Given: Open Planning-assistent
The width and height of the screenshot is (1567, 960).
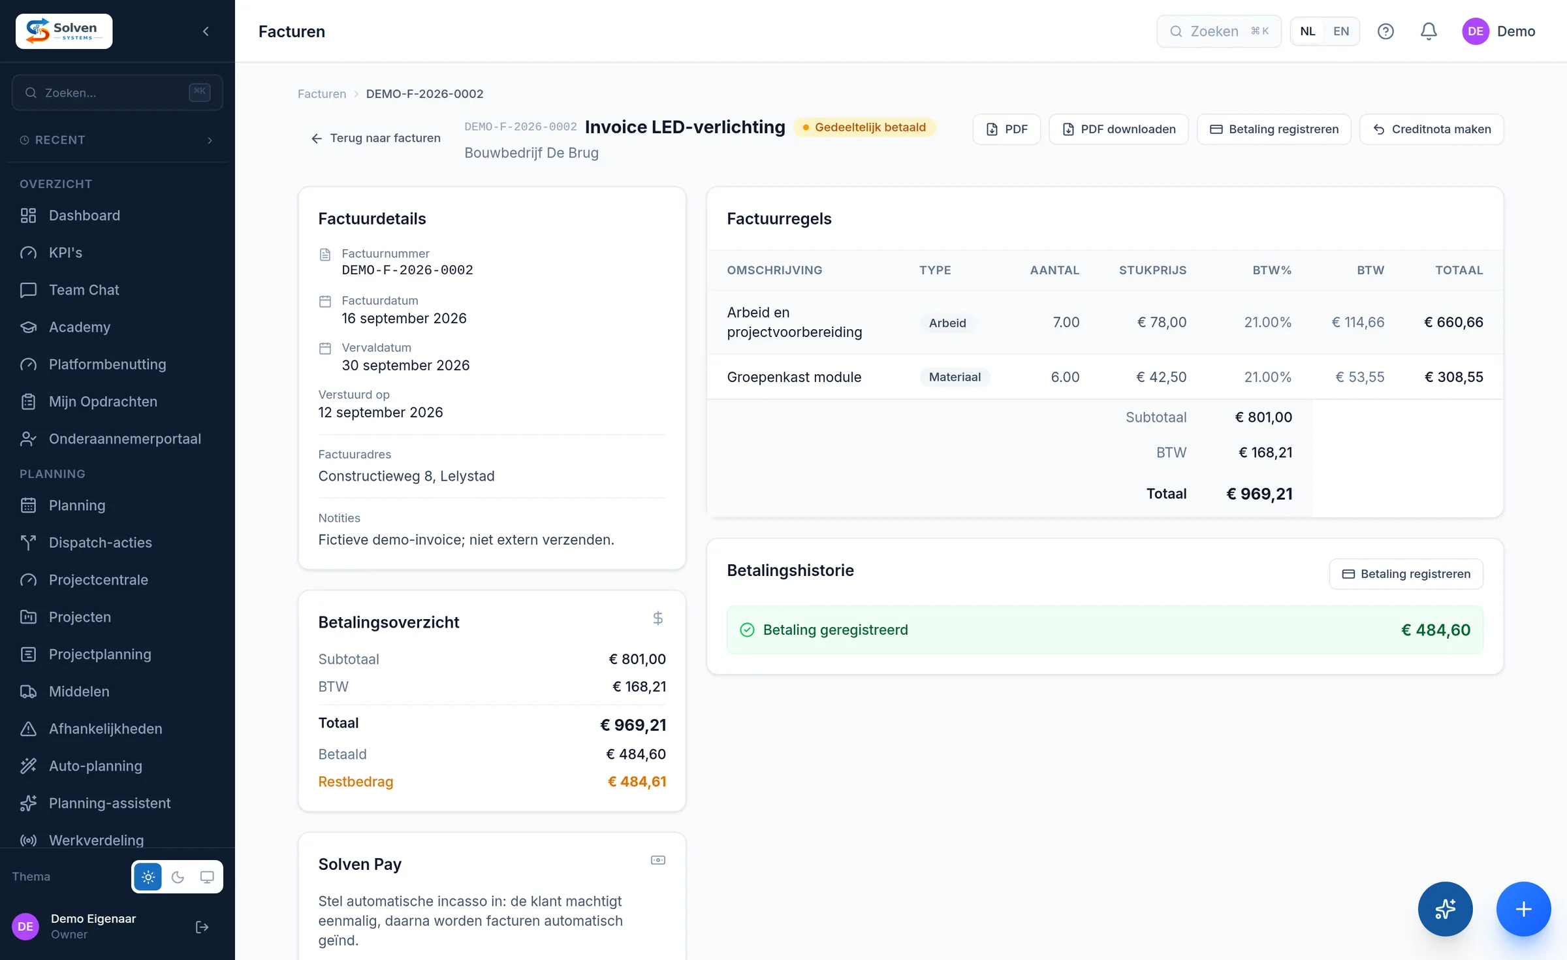Looking at the screenshot, I should pos(118,803).
